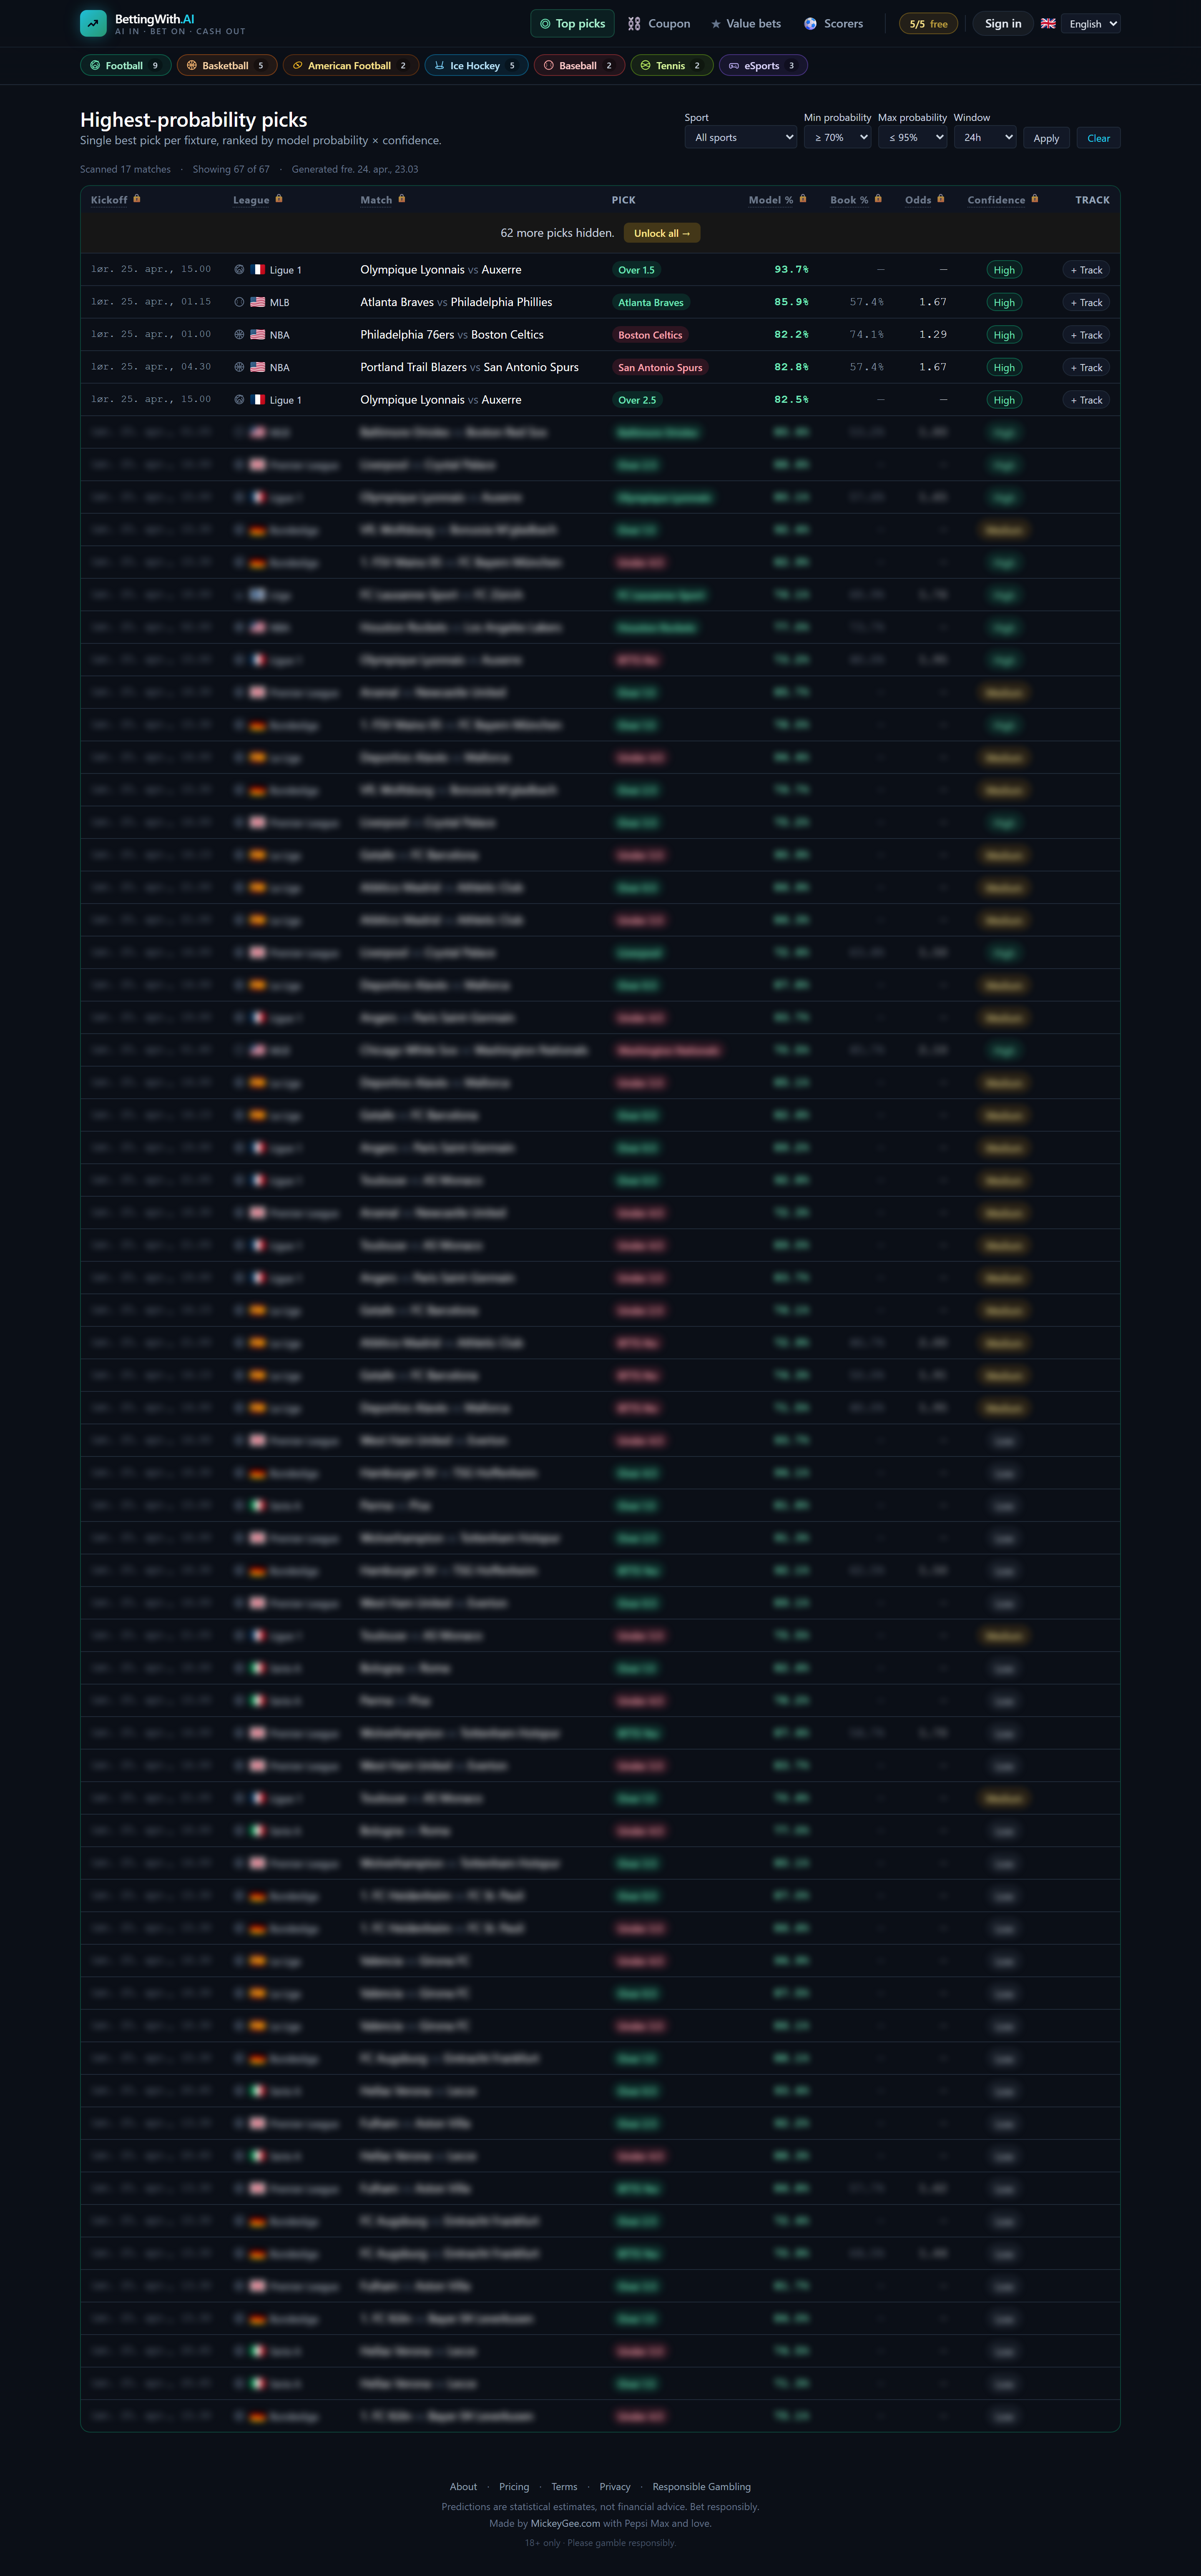Select the eSports sport chip

[x=762, y=66]
